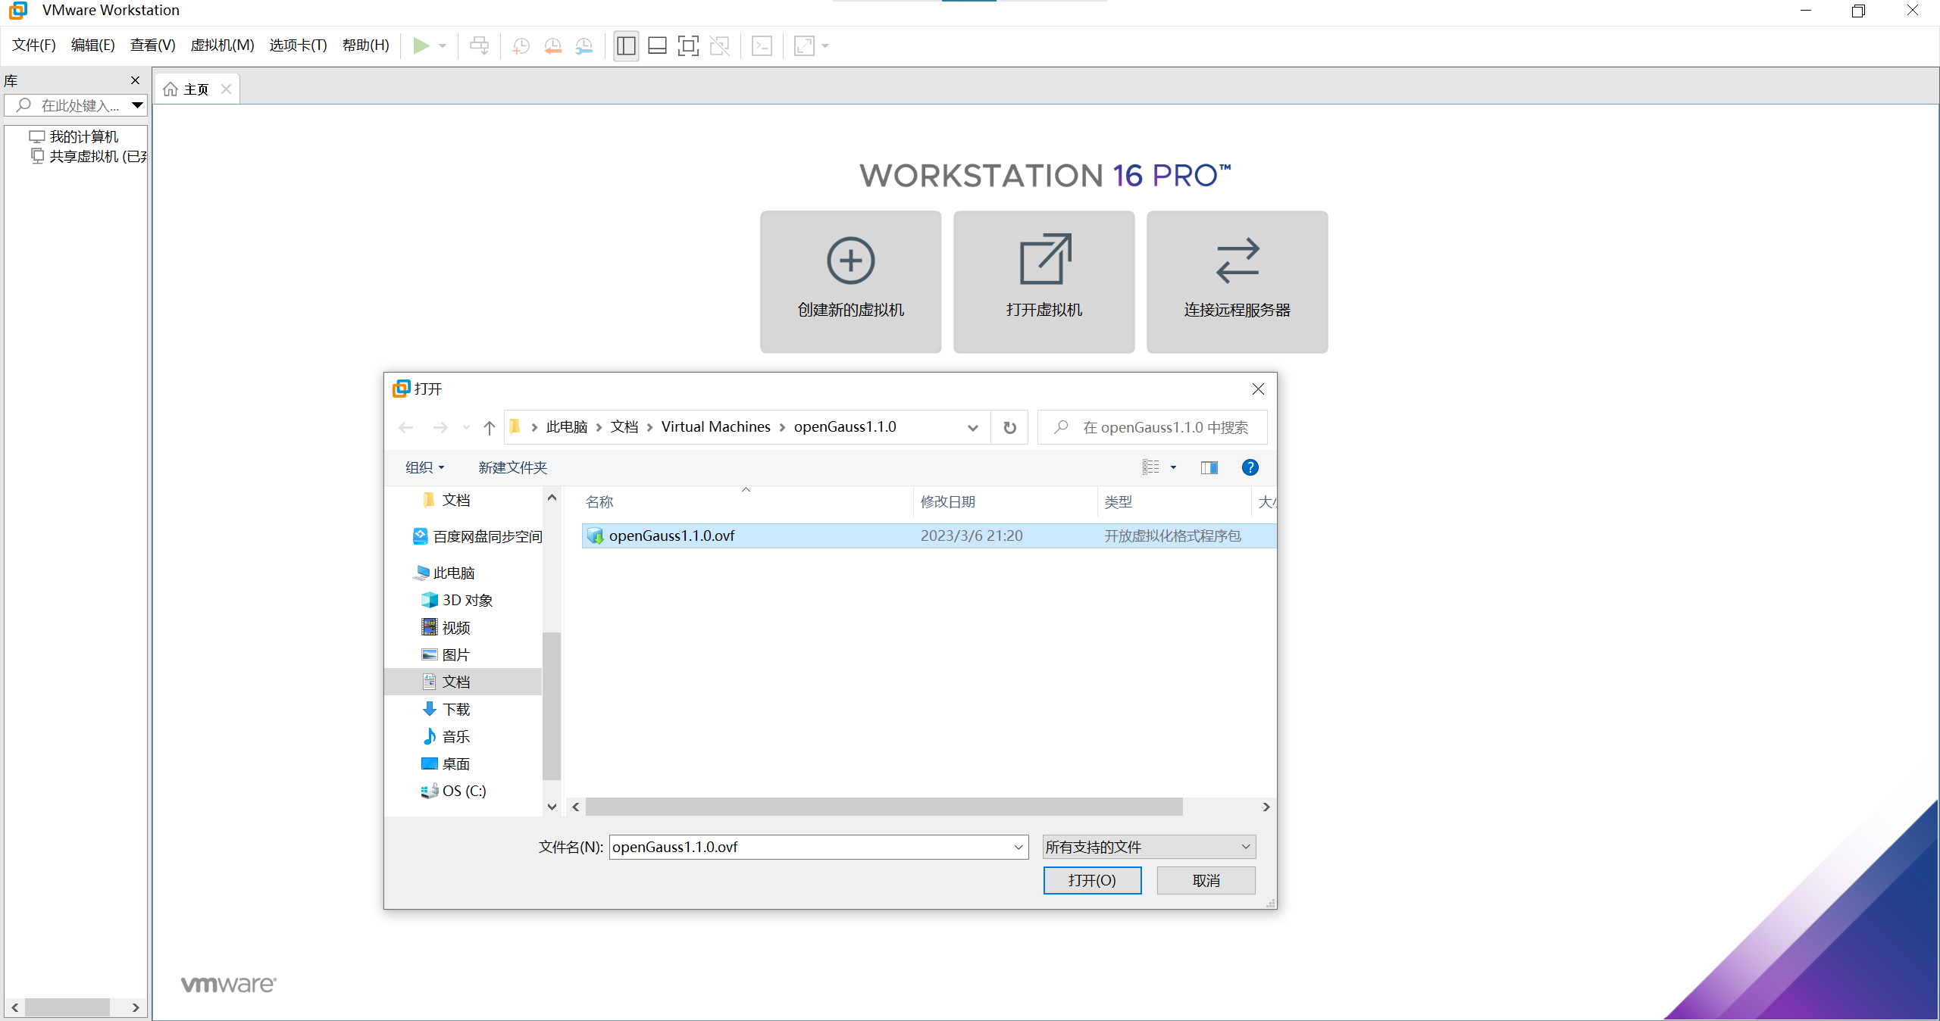1940x1021 pixels.
Task: Open the 所有支持的文件 file type dropdown
Action: [x=1149, y=847]
